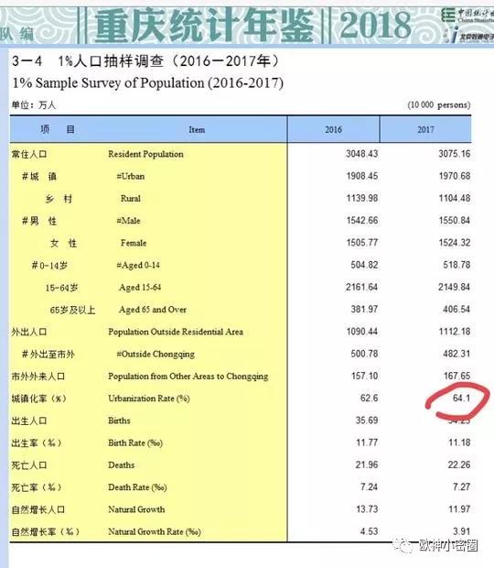This screenshot has width=494, height=568.
Task: Select Natural Growth Rate 2016 value 4.53
Action: pyautogui.click(x=369, y=531)
